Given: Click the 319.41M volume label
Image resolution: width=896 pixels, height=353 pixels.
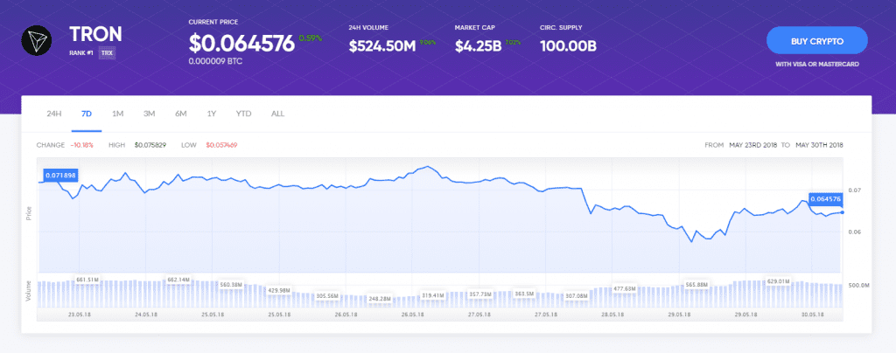Looking at the screenshot, I should tap(433, 295).
